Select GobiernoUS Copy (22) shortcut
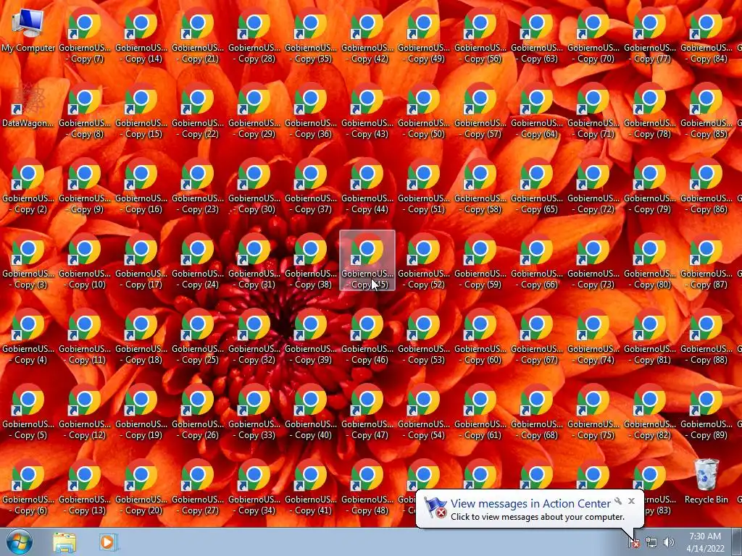The height and width of the screenshot is (556, 742). [x=198, y=111]
